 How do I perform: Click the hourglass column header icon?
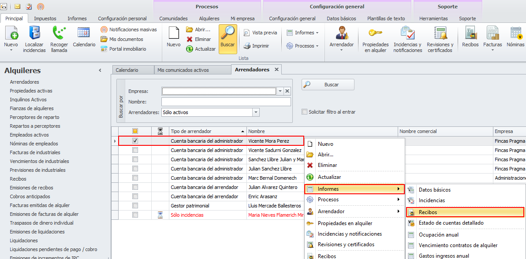[x=160, y=131]
